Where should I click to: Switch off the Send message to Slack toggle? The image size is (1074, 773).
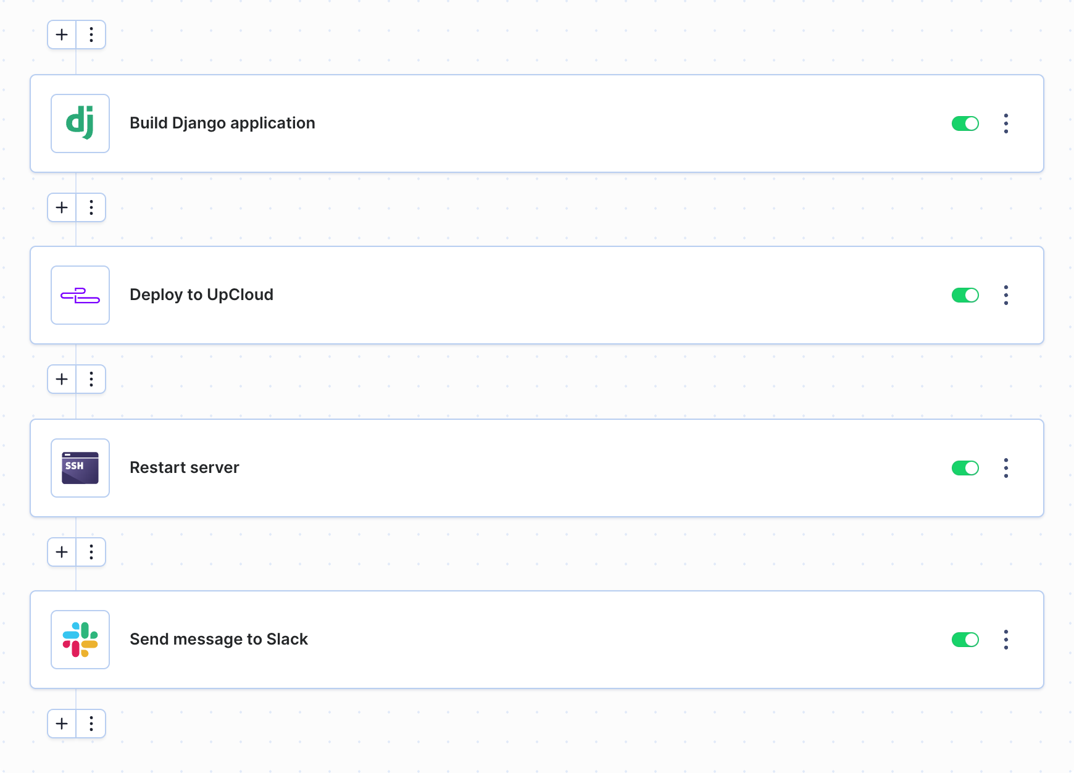[x=965, y=640]
